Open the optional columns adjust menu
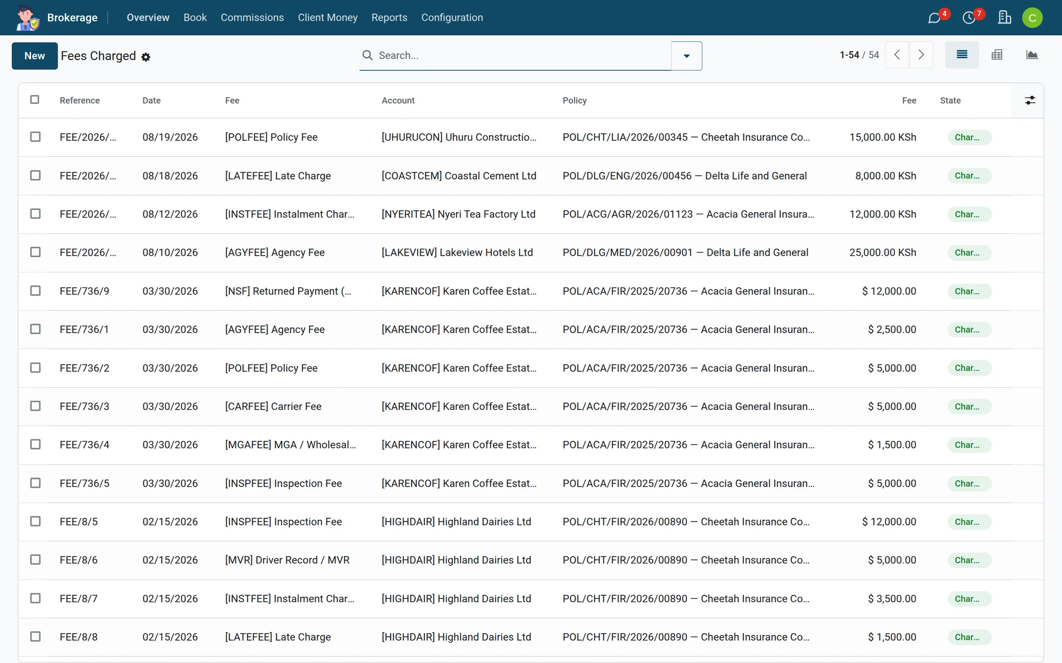 tap(1030, 101)
